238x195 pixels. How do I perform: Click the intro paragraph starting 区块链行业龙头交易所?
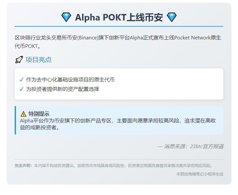pos(118,42)
